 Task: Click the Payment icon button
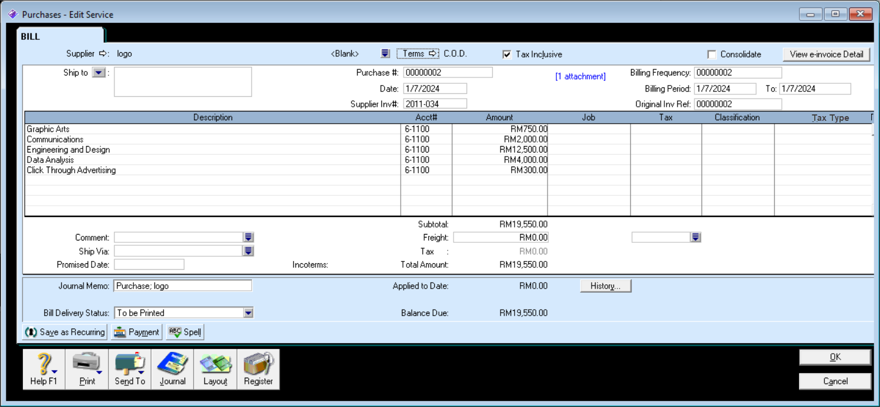[x=136, y=332]
